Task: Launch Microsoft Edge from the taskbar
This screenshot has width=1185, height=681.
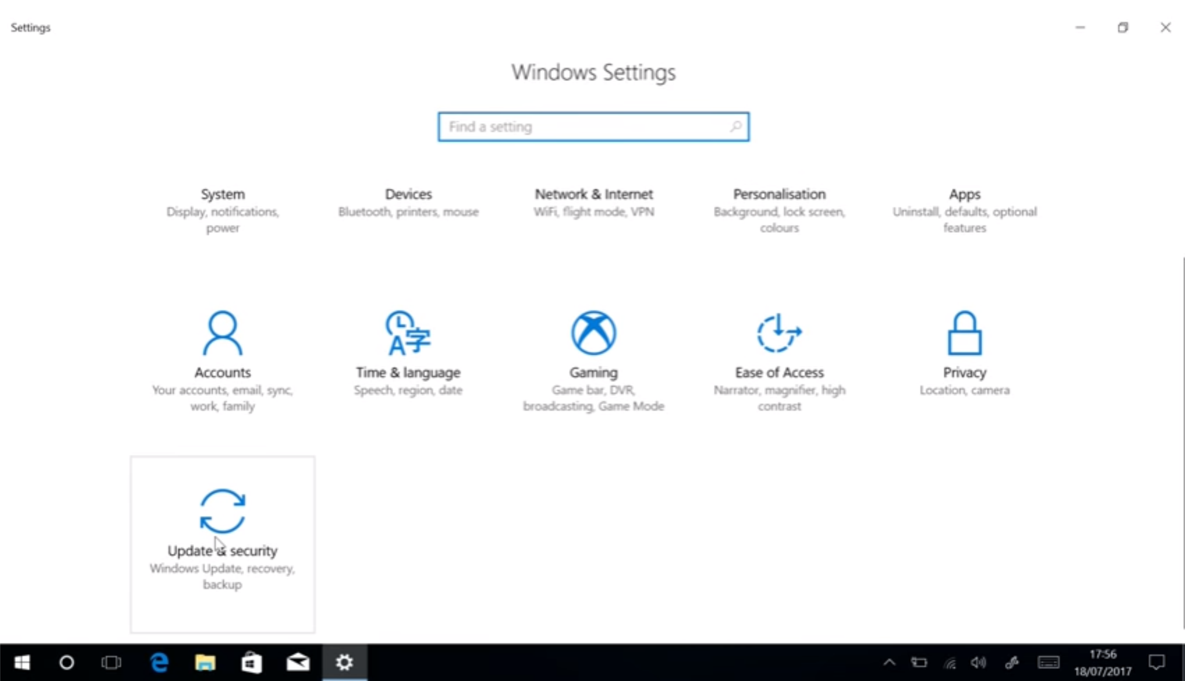Action: (x=159, y=662)
